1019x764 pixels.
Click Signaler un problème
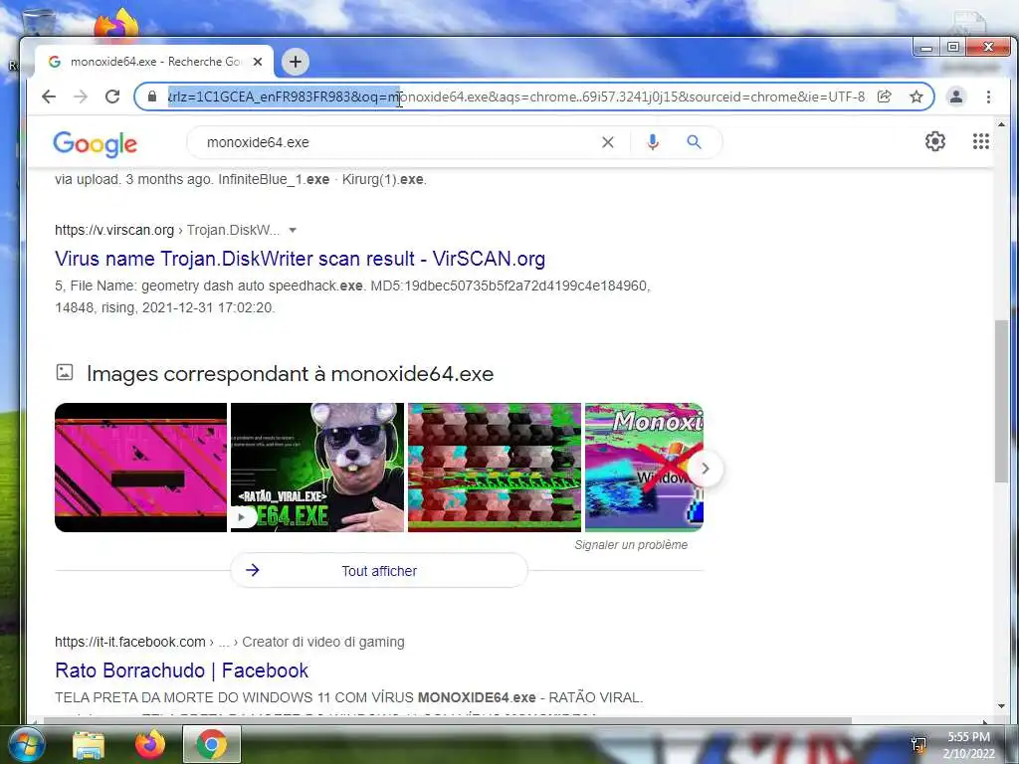point(630,545)
